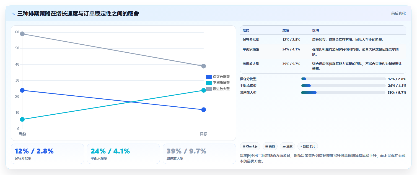Image resolution: width=417 pixels, height=175 pixels.
Task: Click 增长较慢 description in table
Action: 348,40
